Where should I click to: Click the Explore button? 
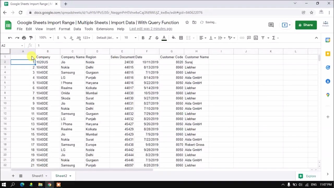pos(307,176)
